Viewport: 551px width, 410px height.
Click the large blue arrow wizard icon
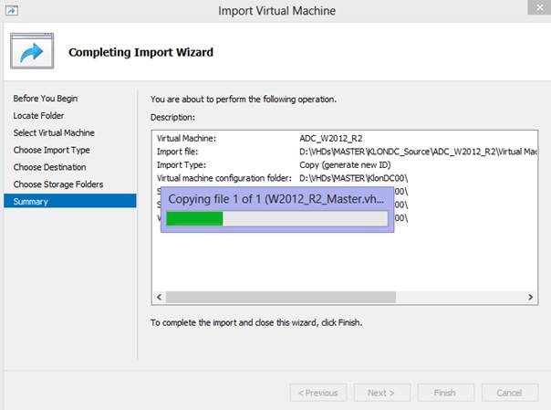pyautogui.click(x=32, y=51)
